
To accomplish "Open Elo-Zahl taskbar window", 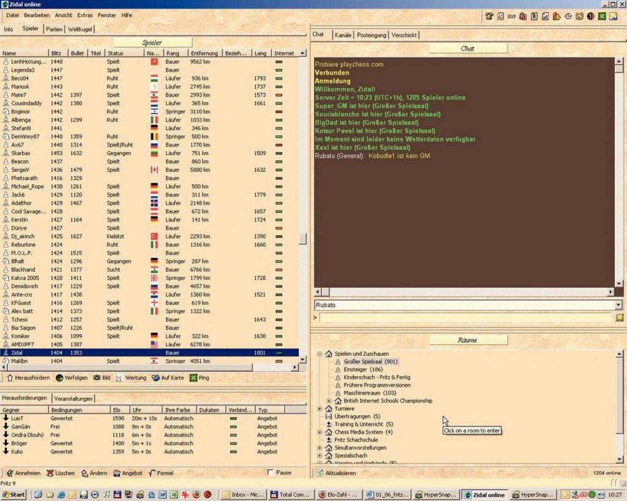I will (x=338, y=495).
